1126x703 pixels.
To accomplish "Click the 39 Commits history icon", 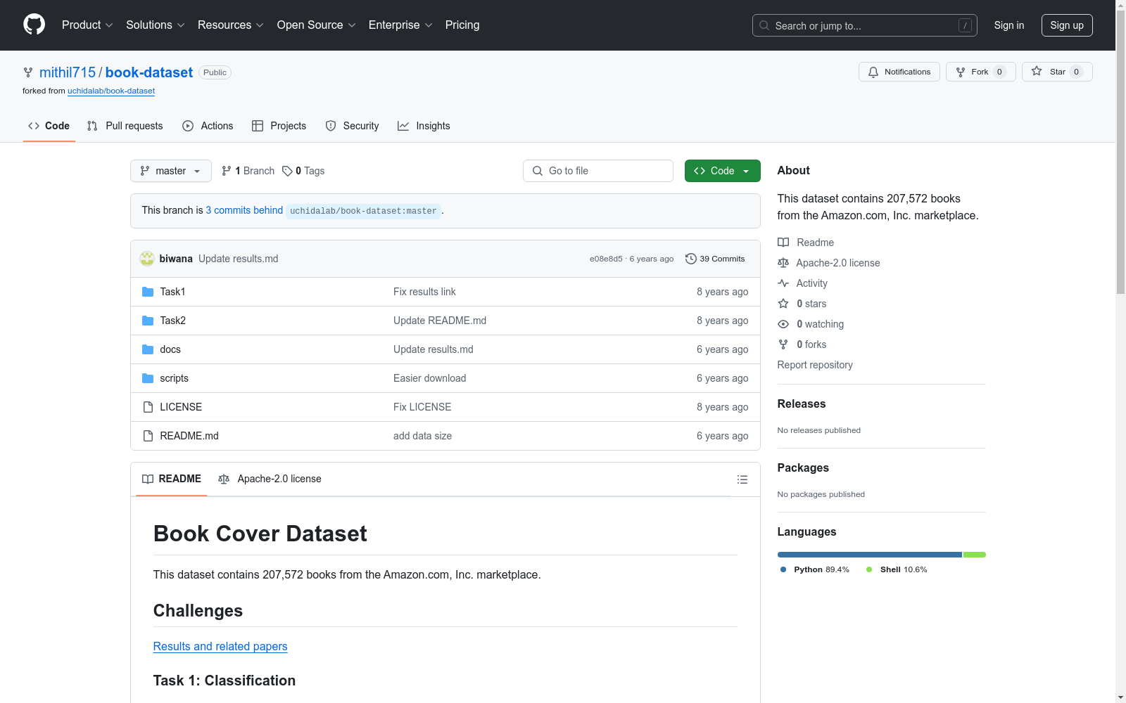I will (x=691, y=259).
